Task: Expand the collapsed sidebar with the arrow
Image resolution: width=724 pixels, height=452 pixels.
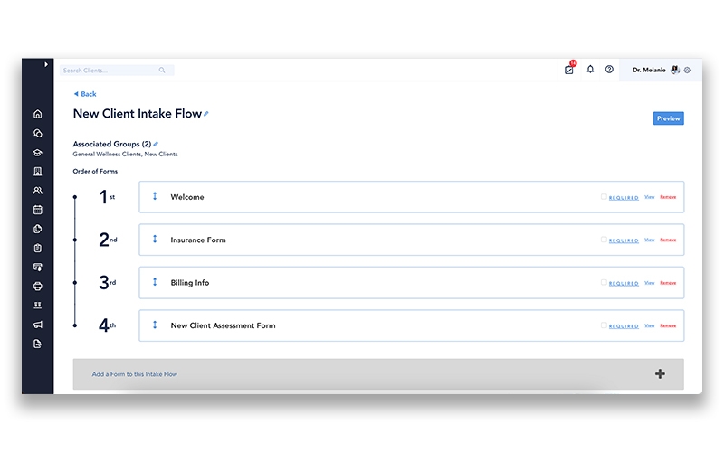Action: tap(46, 64)
